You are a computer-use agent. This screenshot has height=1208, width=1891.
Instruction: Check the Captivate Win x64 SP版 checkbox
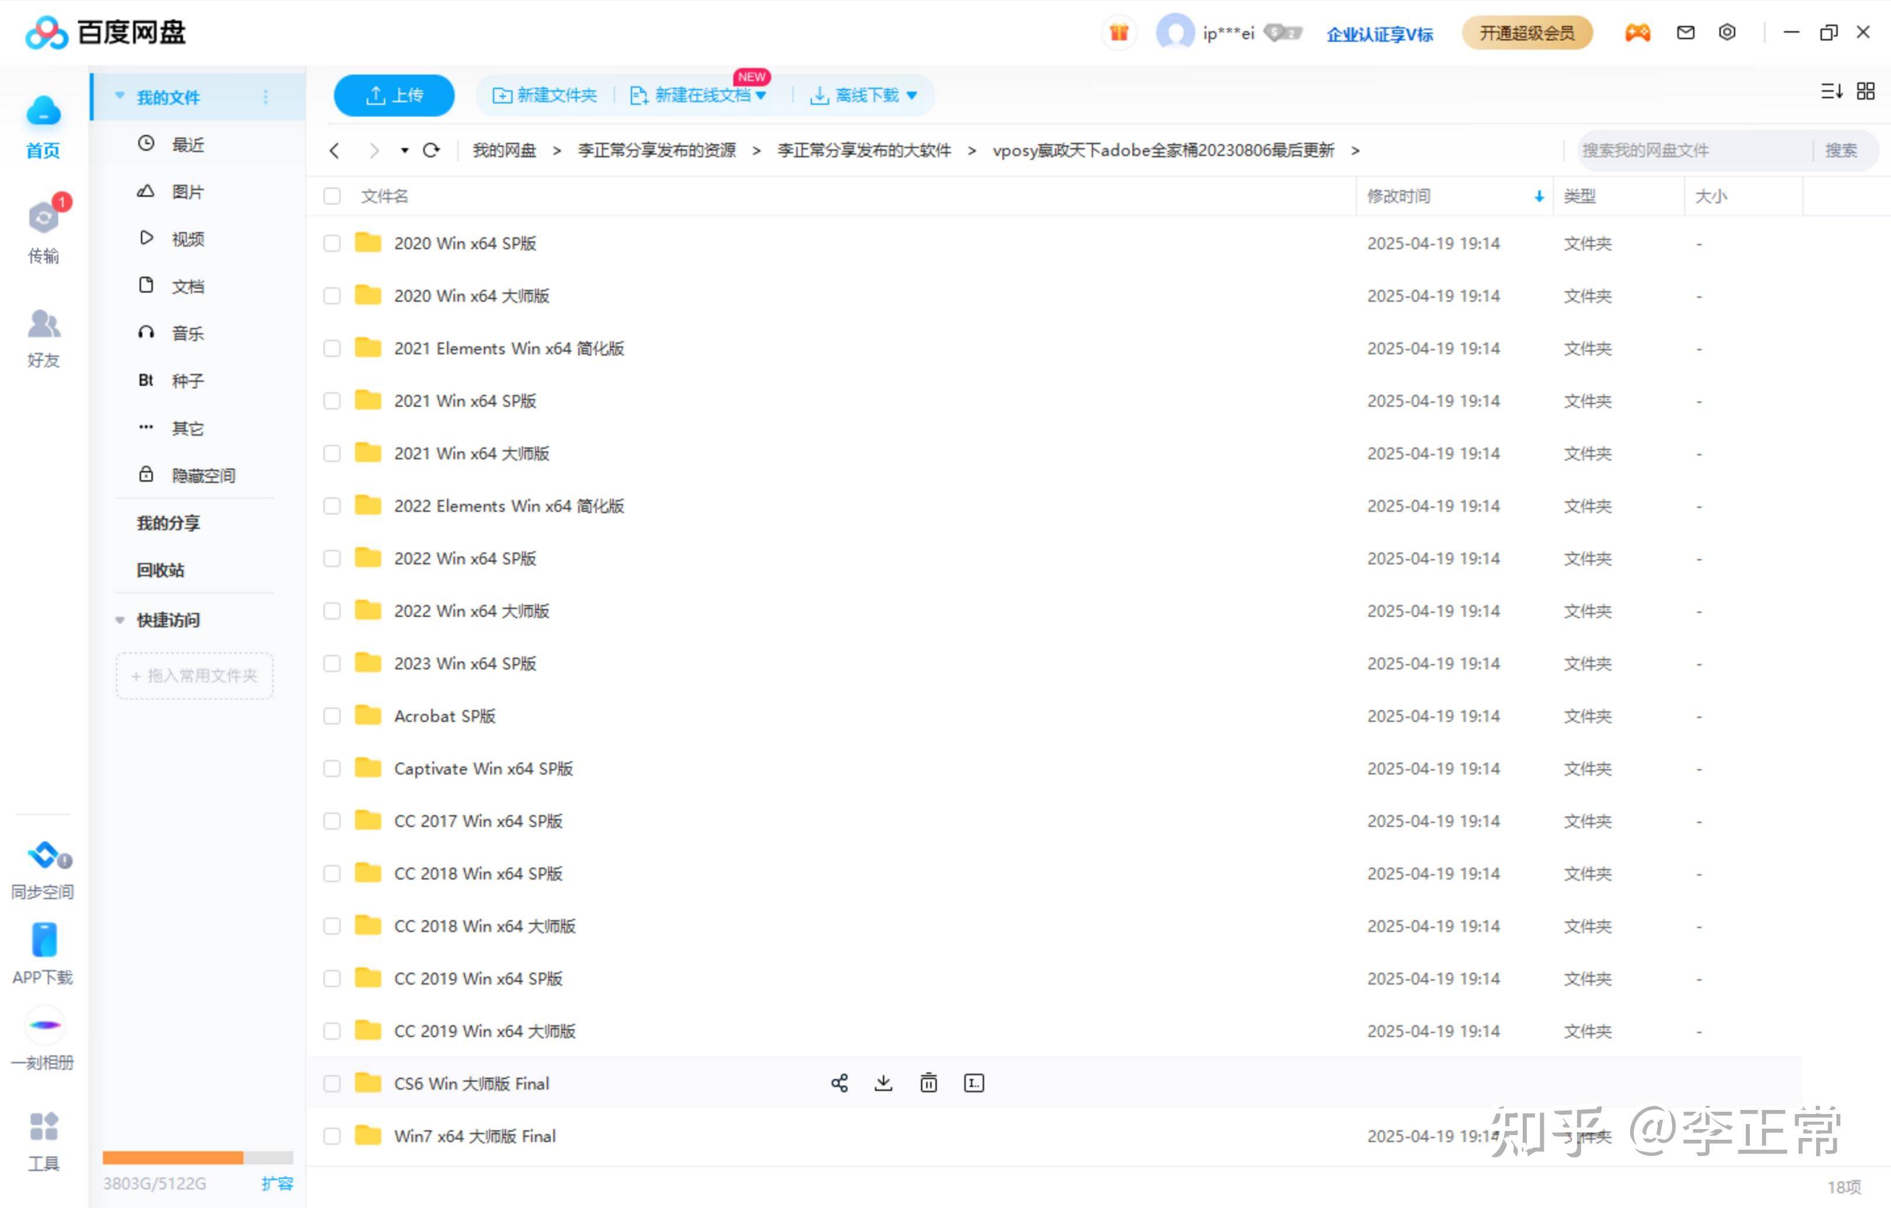[x=332, y=769]
